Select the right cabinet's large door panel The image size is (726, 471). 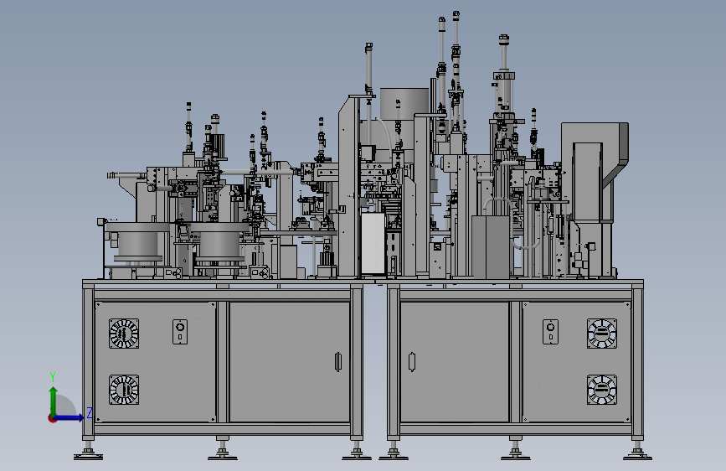pos(455,362)
